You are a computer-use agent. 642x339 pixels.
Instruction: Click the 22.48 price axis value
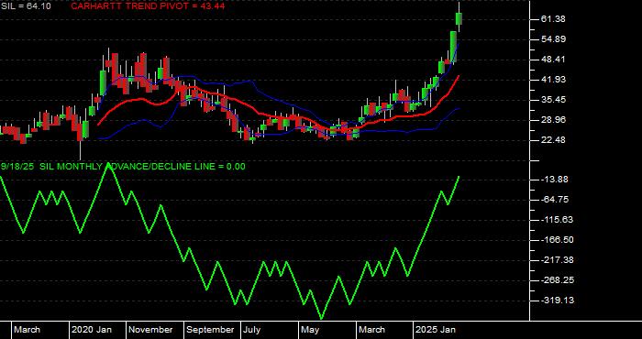[553, 140]
